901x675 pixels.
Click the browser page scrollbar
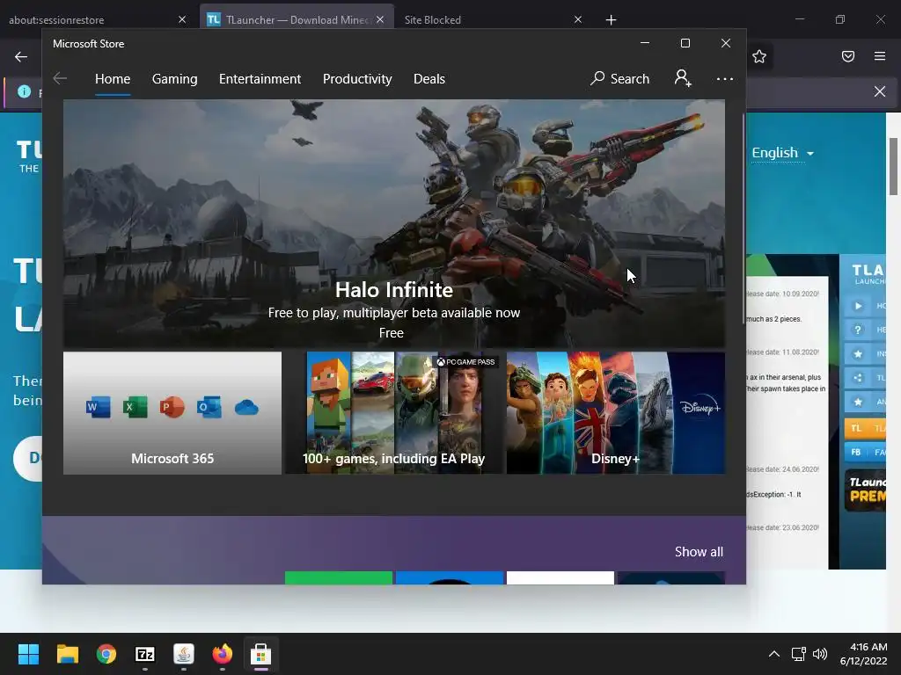click(x=894, y=166)
